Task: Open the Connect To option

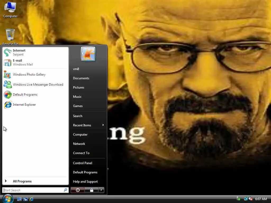Action: 88,153
